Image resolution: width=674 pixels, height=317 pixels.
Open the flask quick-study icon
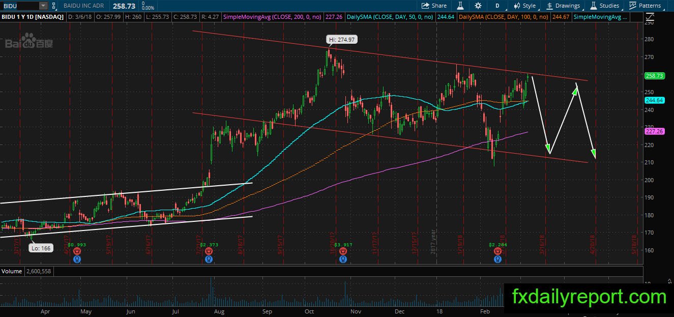tap(460, 6)
